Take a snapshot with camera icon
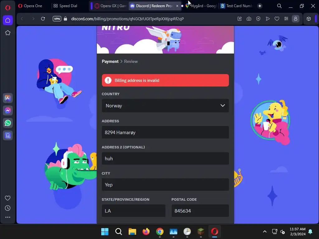This screenshot has width=319, height=239. pos(249,19)
